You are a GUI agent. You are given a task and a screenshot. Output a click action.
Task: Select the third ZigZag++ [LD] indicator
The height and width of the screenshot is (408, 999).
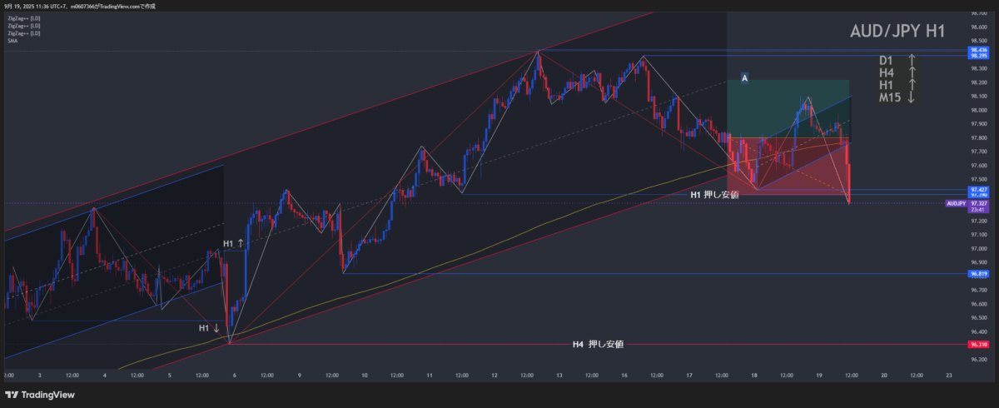[23, 33]
